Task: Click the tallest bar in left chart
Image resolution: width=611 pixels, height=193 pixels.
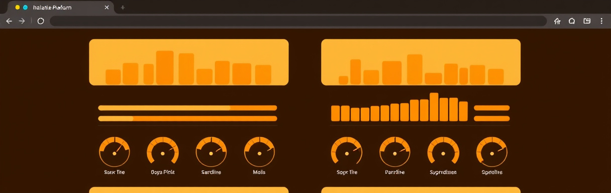Action: (x=165, y=67)
